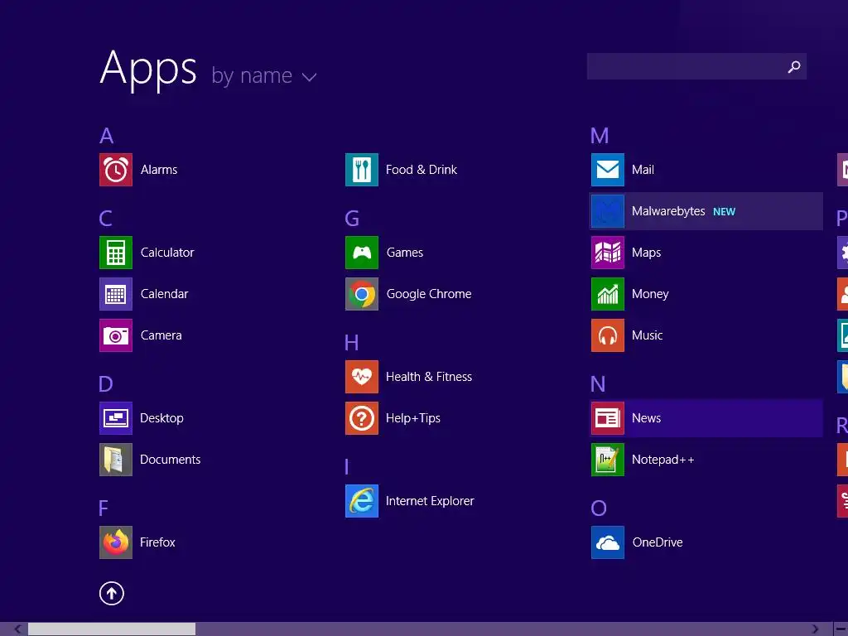
Task: Open the Mail envelope icon
Action: 608,170
